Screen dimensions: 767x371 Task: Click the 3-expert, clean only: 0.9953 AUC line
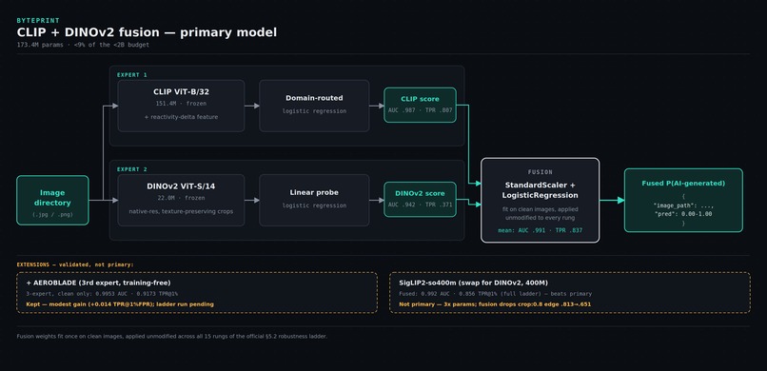pos(102,294)
